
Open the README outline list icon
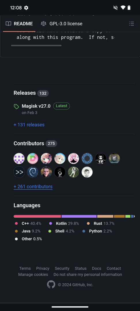click(x=131, y=24)
